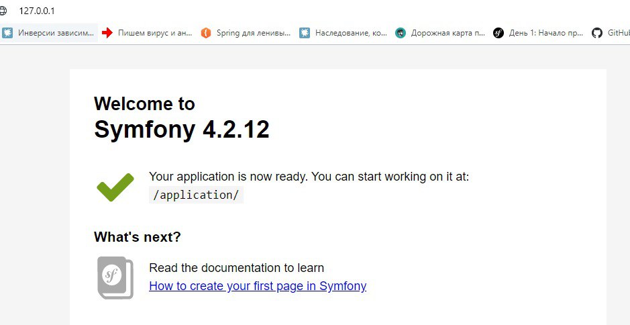Click the What's next? heading
Image resolution: width=630 pixels, height=325 pixels.
pos(138,237)
